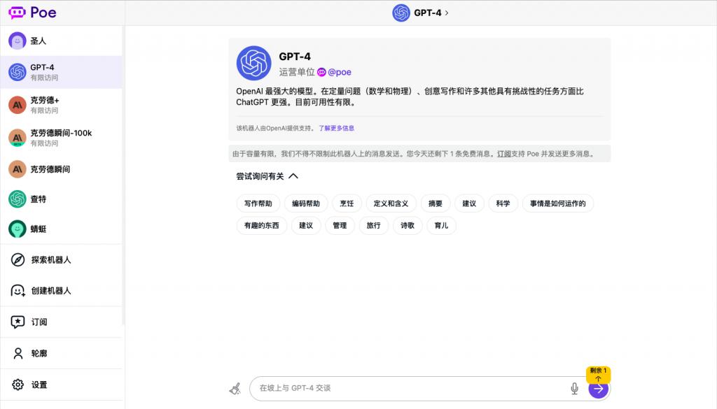Screen dimensions: 717x409
Task: Click the 克劳德瞬间-100k chat name
Action: coord(62,133)
